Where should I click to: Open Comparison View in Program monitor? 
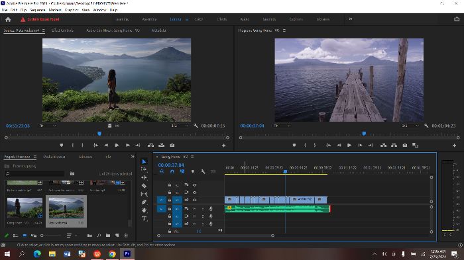coord(416,145)
